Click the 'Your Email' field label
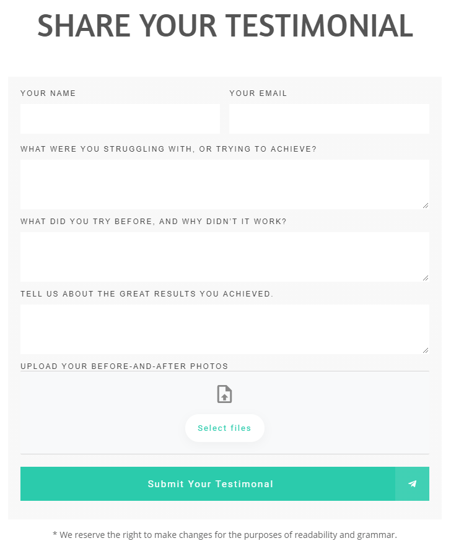The width and height of the screenshot is (451, 546). (x=258, y=93)
